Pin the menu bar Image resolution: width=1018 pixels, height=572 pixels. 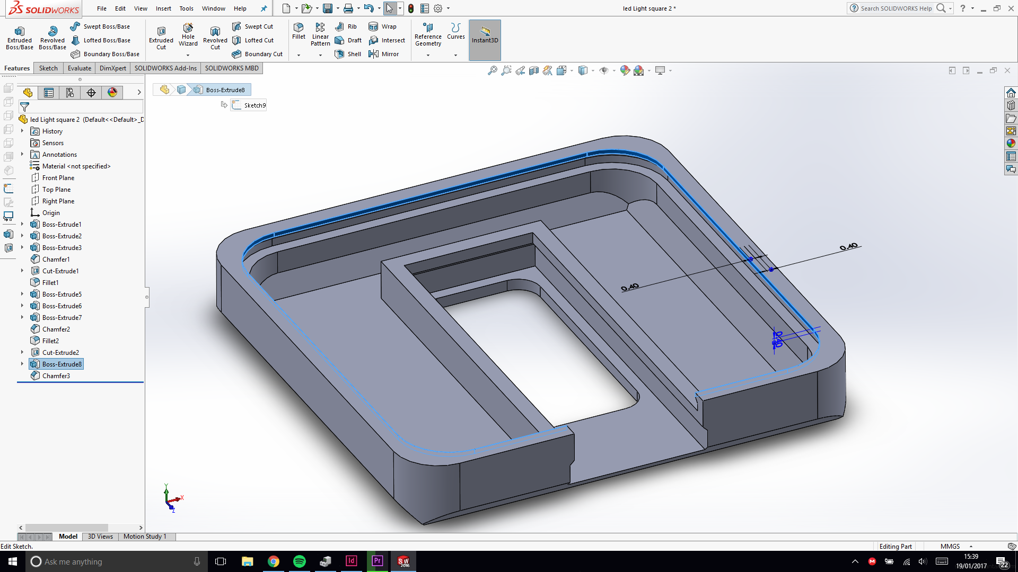coord(264,8)
